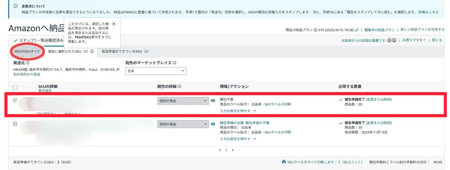Click the info icon next to 宛先のマーケットプレイス
The width and height of the screenshot is (450, 170).
[x=175, y=63]
